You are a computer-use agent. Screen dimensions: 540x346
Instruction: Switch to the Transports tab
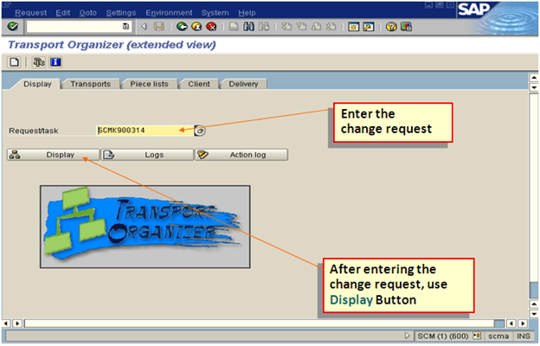90,84
